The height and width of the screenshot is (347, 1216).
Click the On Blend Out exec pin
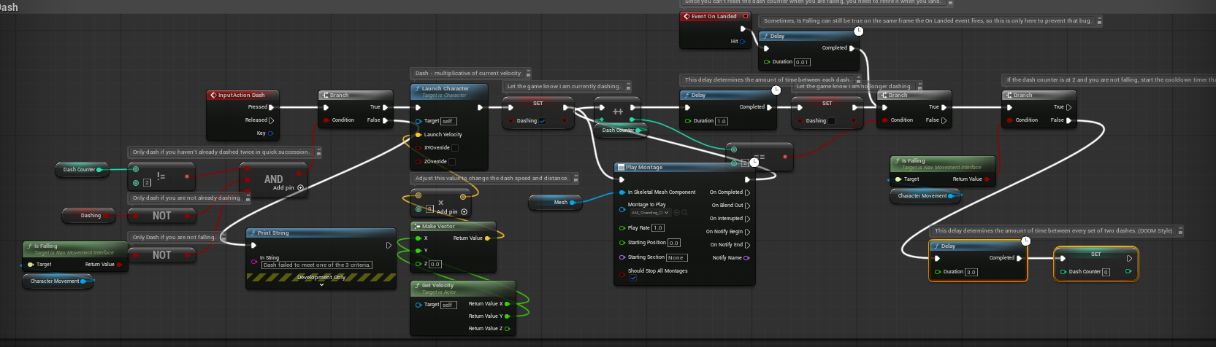[747, 206]
